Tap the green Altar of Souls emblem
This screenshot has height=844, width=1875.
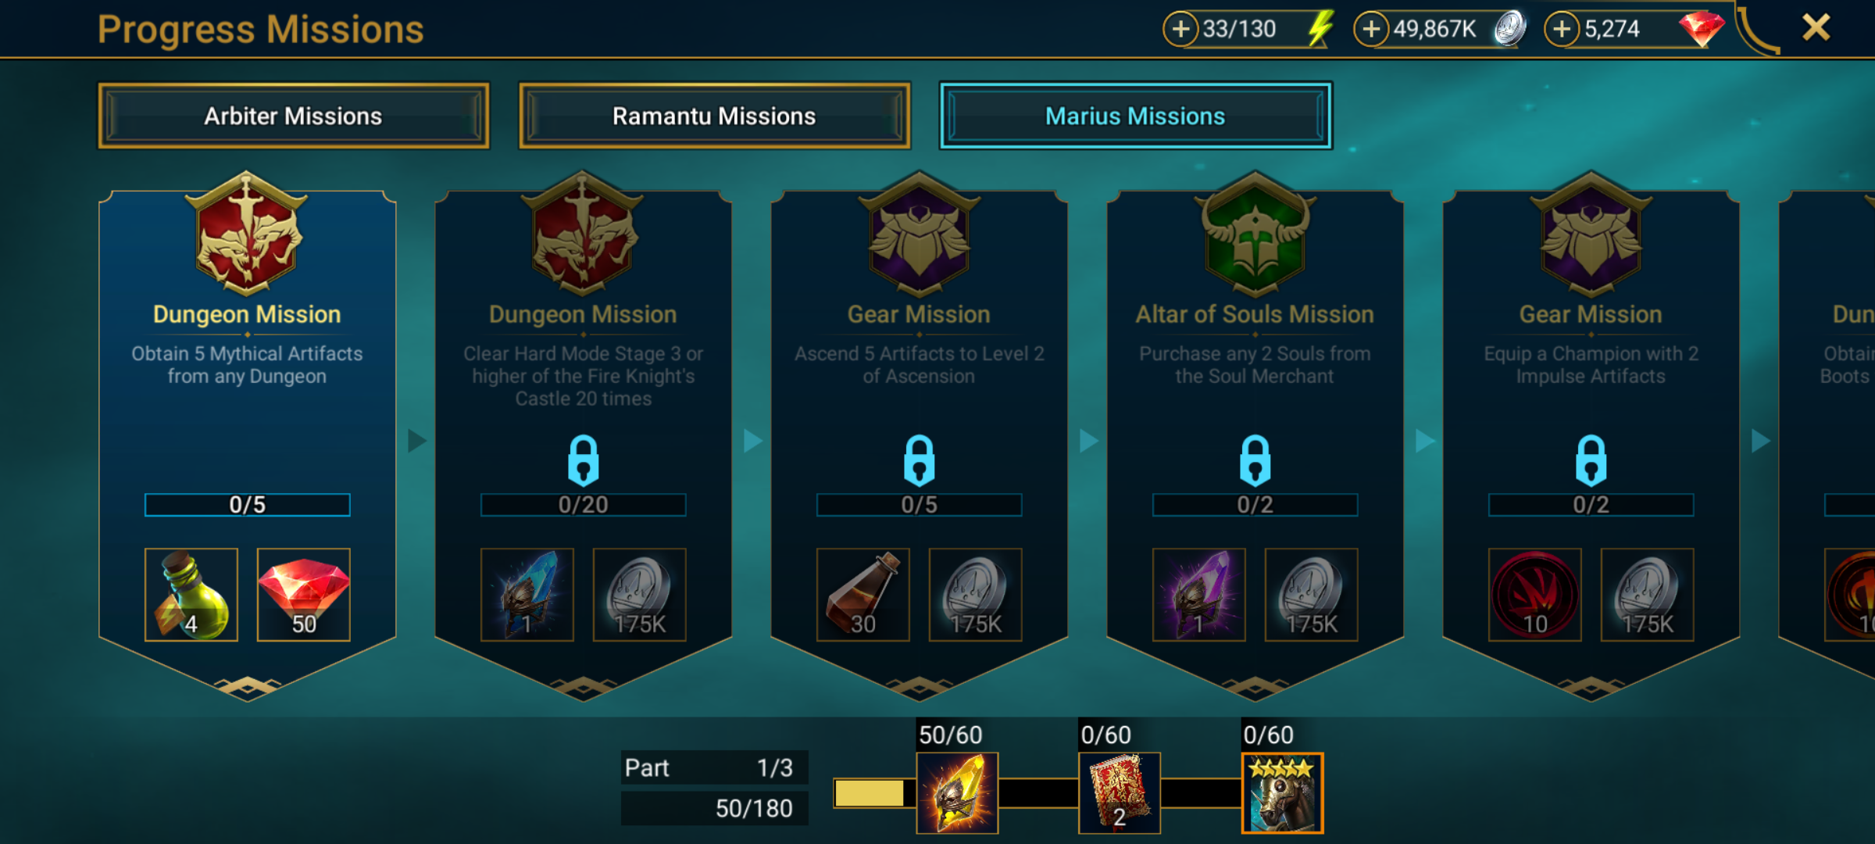point(1255,232)
